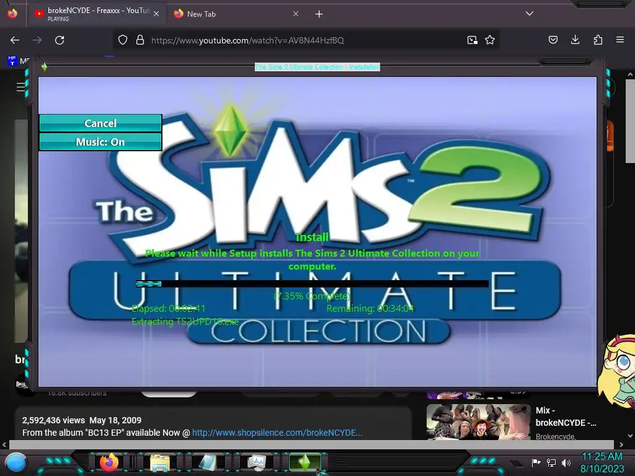Expand the list all tabs dropdown
The width and height of the screenshot is (635, 476).
click(x=530, y=14)
